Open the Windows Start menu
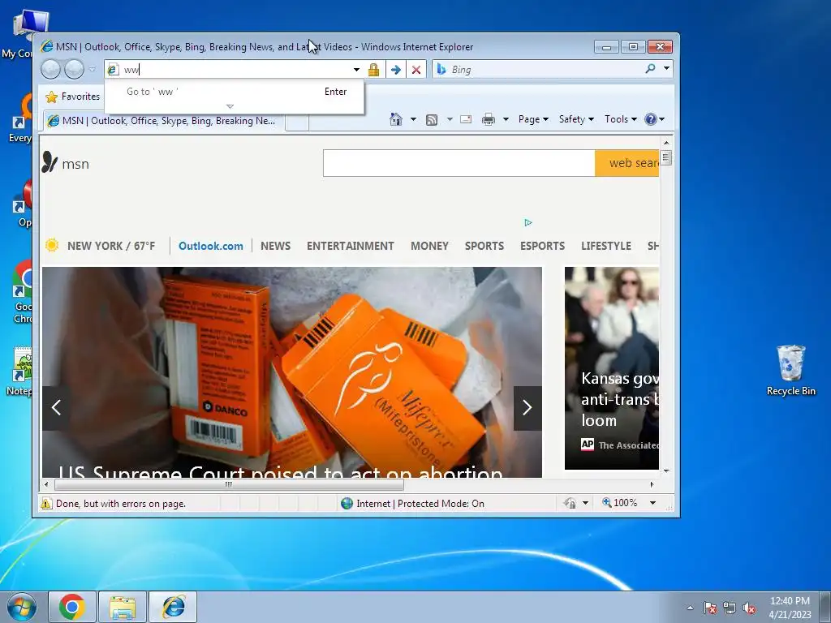This screenshot has height=623, width=831. 22,607
